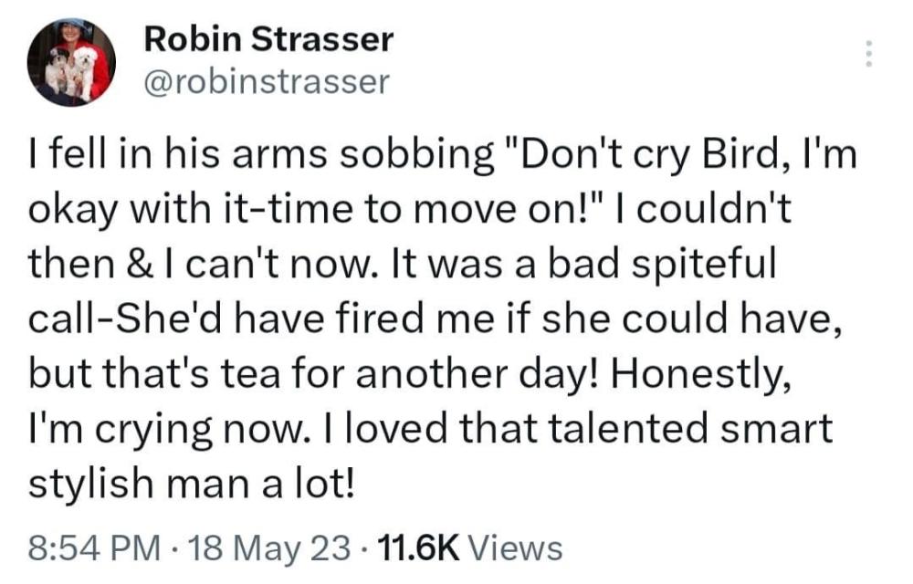Viewport: 913px width, 584px height.
Task: Open the Robin Strasser display name link
Action: (269, 39)
